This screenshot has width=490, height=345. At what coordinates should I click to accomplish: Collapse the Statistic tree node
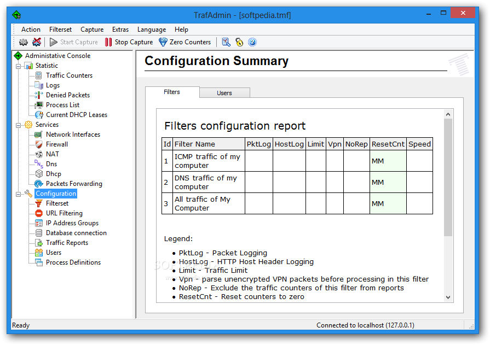click(19, 66)
